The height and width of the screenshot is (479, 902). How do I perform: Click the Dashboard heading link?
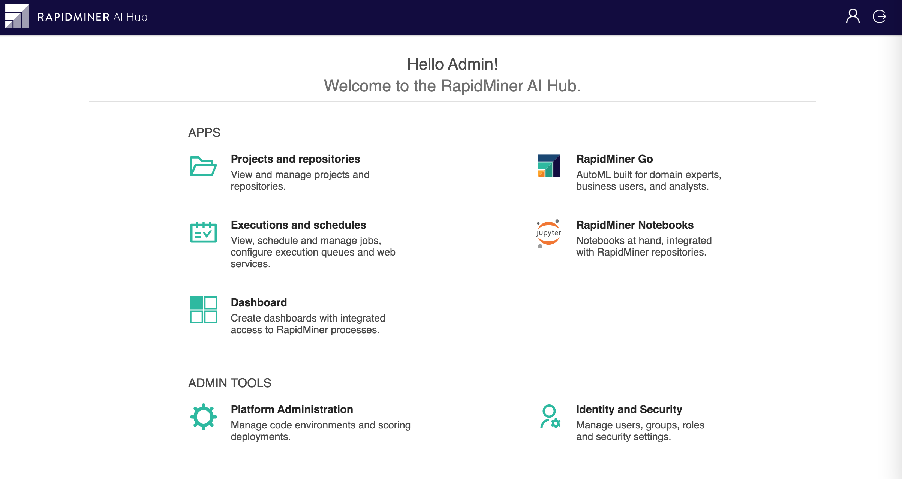click(259, 302)
